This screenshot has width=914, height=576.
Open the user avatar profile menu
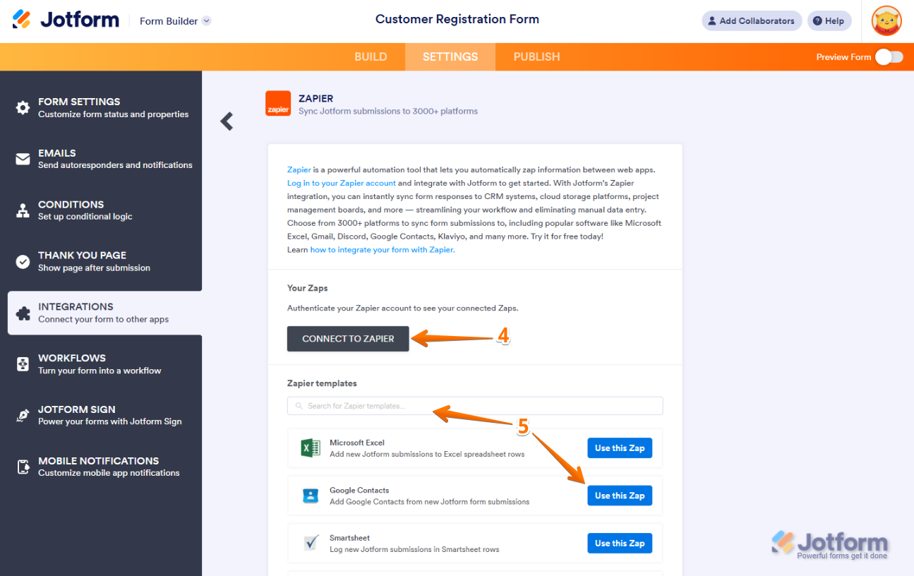(886, 21)
